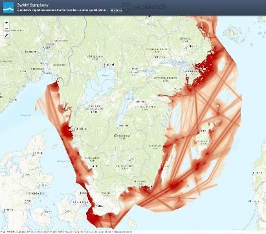Zoom out with the minus button
The height and width of the screenshot is (234, 266).
click(x=6, y=29)
